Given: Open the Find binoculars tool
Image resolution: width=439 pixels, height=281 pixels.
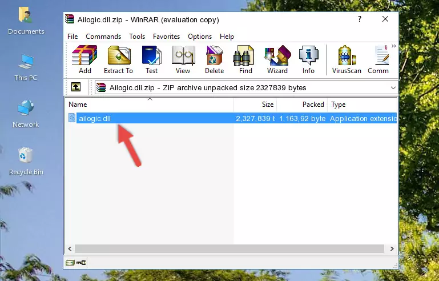Looking at the screenshot, I should pyautogui.click(x=245, y=59).
